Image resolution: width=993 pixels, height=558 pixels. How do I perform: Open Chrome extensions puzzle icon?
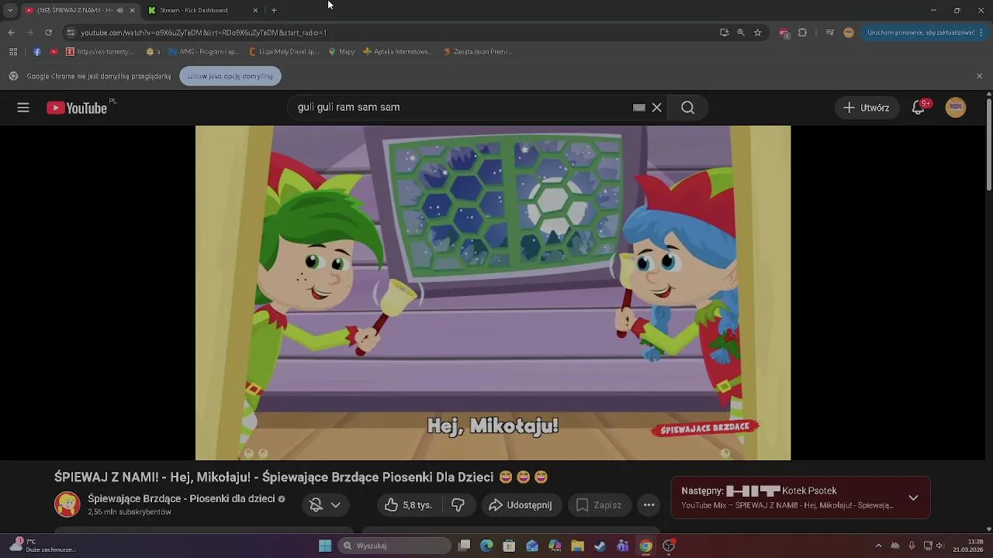(x=802, y=33)
